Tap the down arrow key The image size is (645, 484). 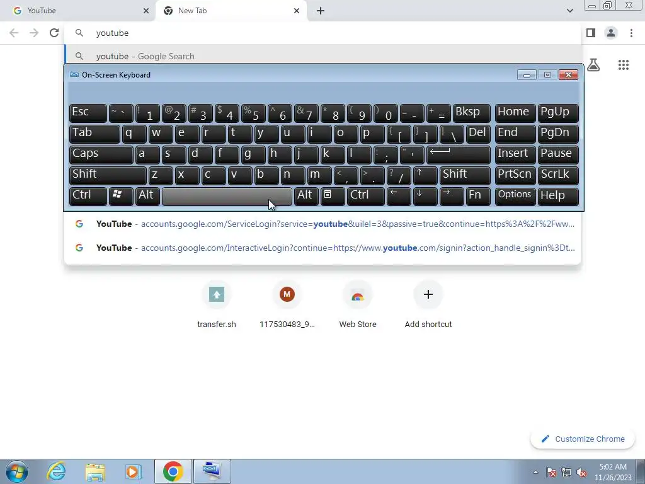coord(425,197)
